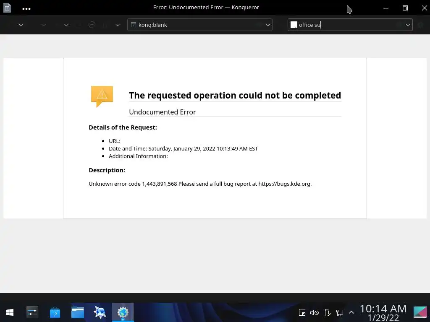The image size is (430, 322).
Task: Open the file manager folder icon
Action: (x=78, y=312)
